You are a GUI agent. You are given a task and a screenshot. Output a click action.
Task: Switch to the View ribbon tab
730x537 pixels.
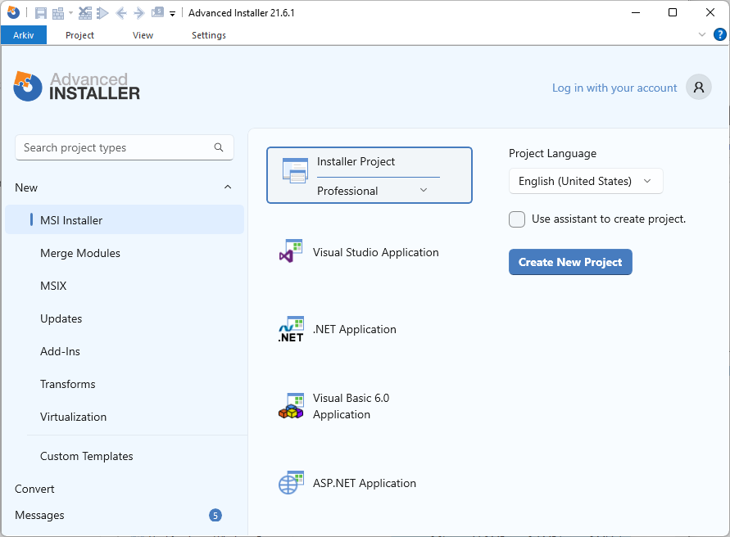[143, 35]
